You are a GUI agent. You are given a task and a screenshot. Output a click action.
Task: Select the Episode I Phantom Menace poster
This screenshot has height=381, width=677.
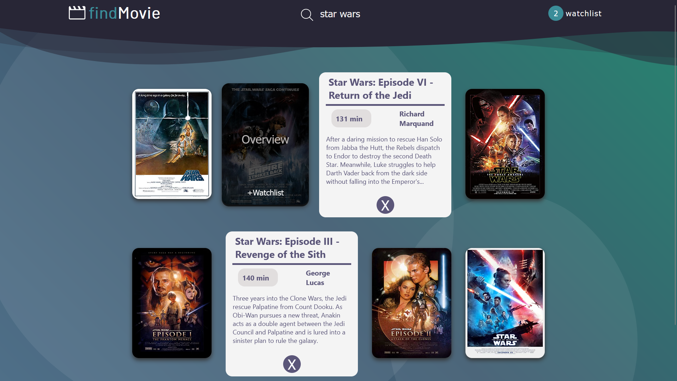coord(172,303)
